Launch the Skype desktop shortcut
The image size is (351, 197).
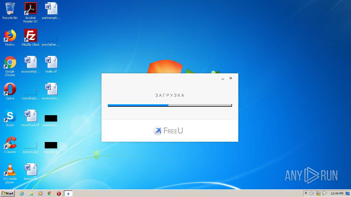click(x=10, y=118)
